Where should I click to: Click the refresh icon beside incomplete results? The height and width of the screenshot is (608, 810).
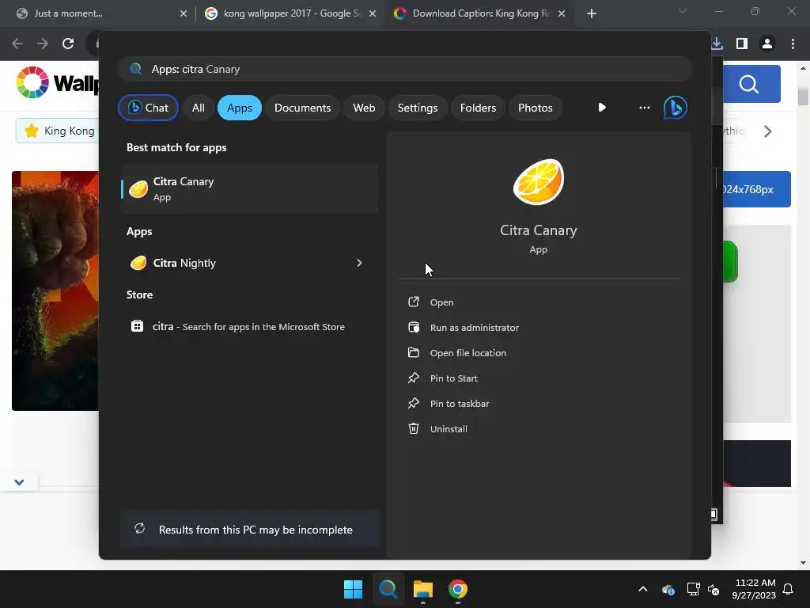pyautogui.click(x=139, y=529)
